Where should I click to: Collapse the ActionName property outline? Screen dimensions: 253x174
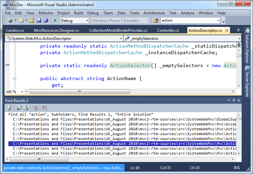click(x=15, y=78)
